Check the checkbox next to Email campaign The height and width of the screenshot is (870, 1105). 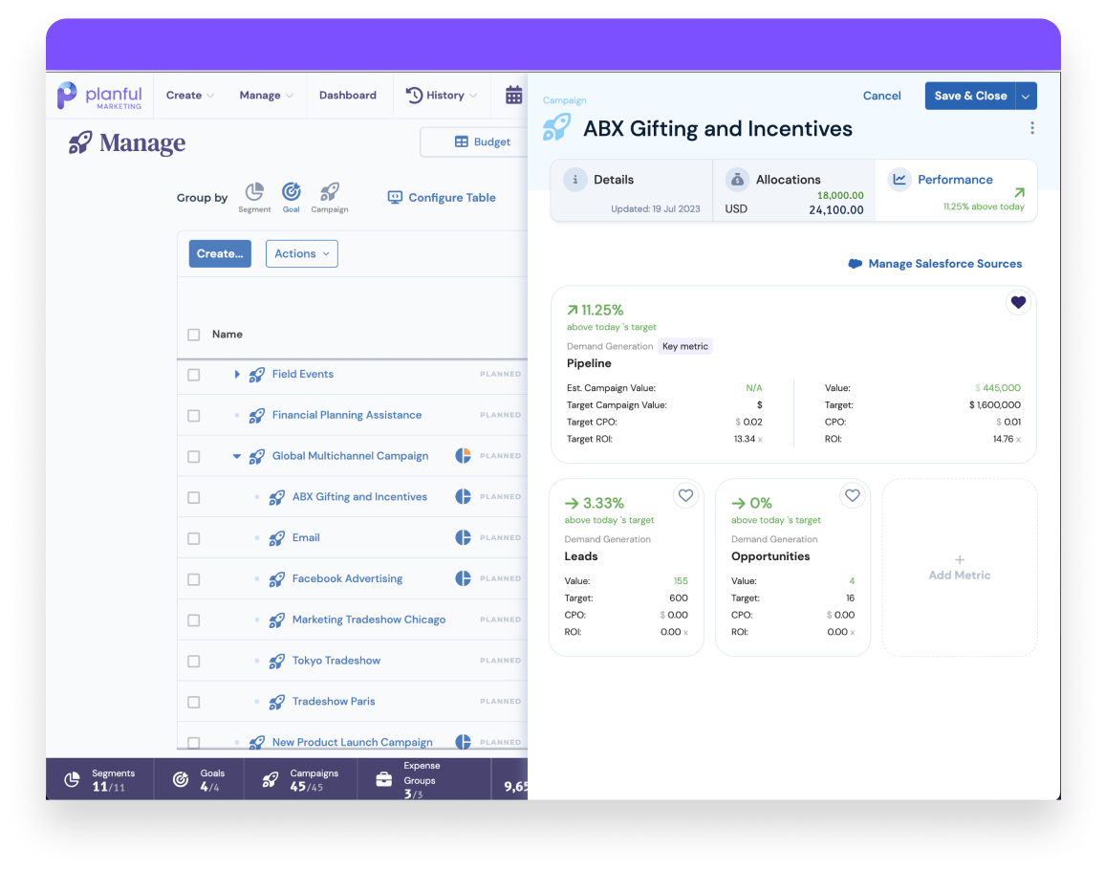click(x=194, y=537)
